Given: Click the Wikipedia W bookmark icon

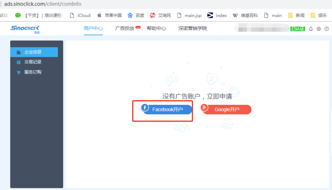Looking at the screenshot, I should 235,15.
